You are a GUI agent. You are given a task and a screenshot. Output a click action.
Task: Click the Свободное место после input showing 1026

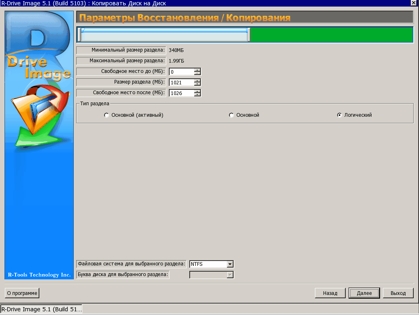[x=182, y=93]
